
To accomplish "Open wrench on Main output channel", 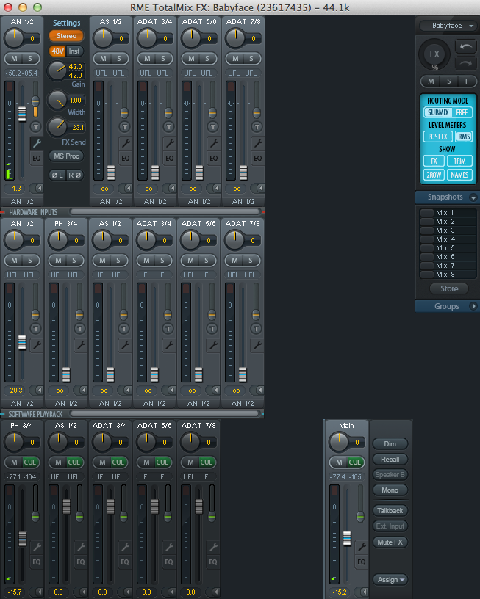I will pyautogui.click(x=362, y=547).
